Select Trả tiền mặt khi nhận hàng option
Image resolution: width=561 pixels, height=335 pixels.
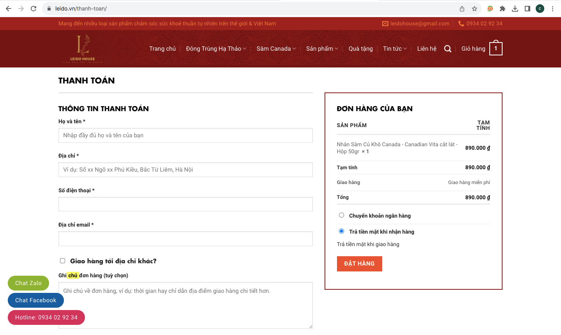tap(341, 231)
